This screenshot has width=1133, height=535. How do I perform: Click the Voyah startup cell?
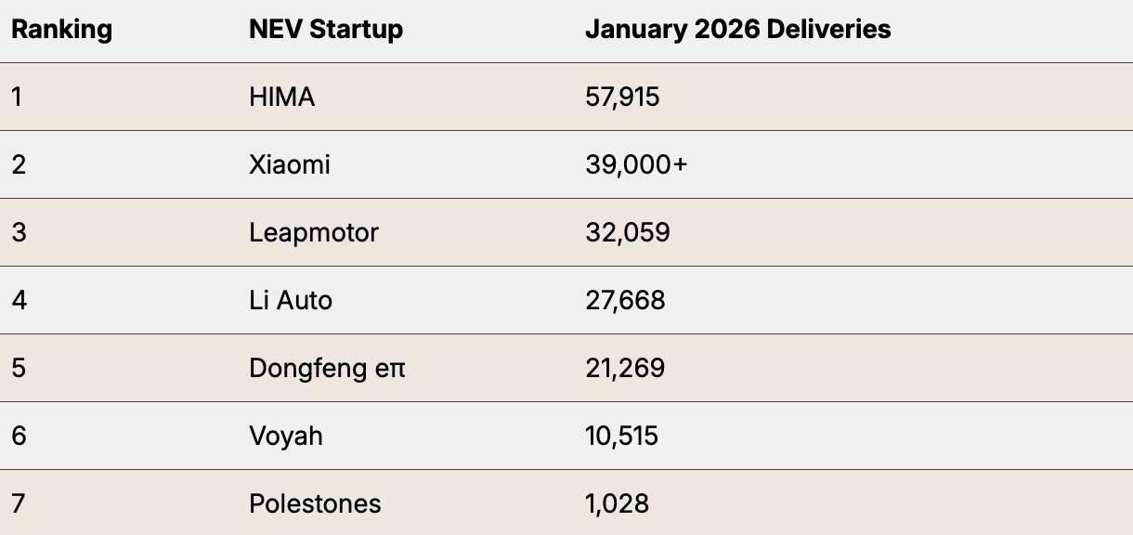coord(286,436)
